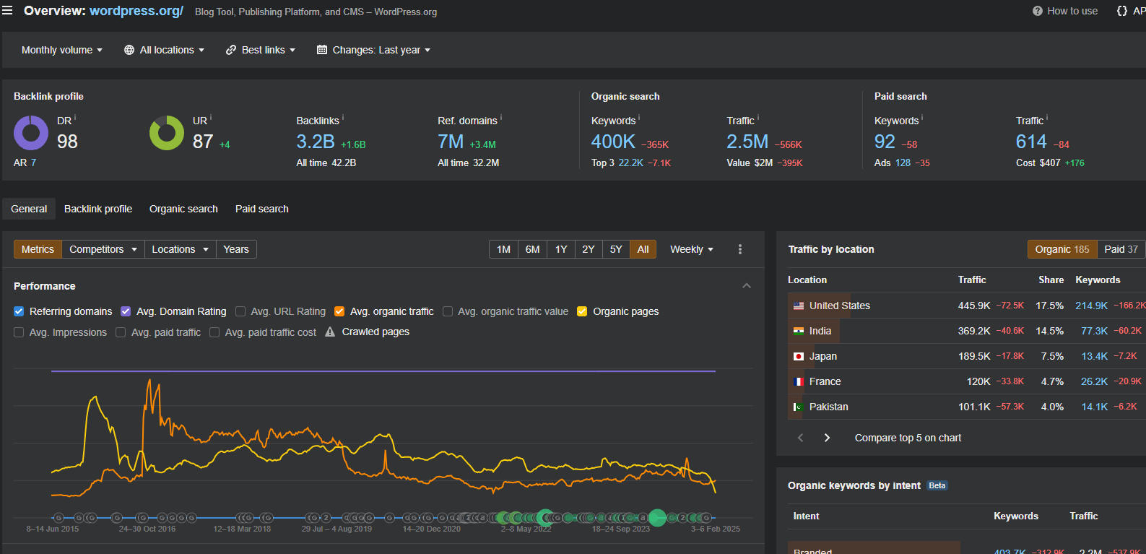The width and height of the screenshot is (1146, 554).
Task: Click the United States flag icon
Action: [x=799, y=306]
